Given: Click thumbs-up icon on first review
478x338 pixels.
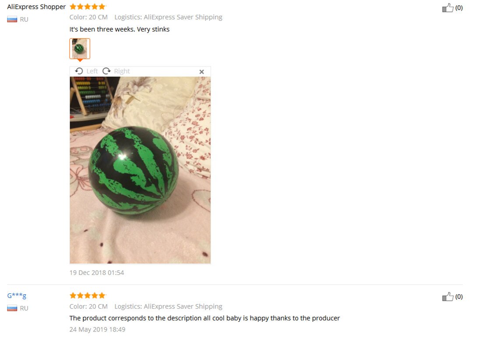Looking at the screenshot, I should (447, 7).
